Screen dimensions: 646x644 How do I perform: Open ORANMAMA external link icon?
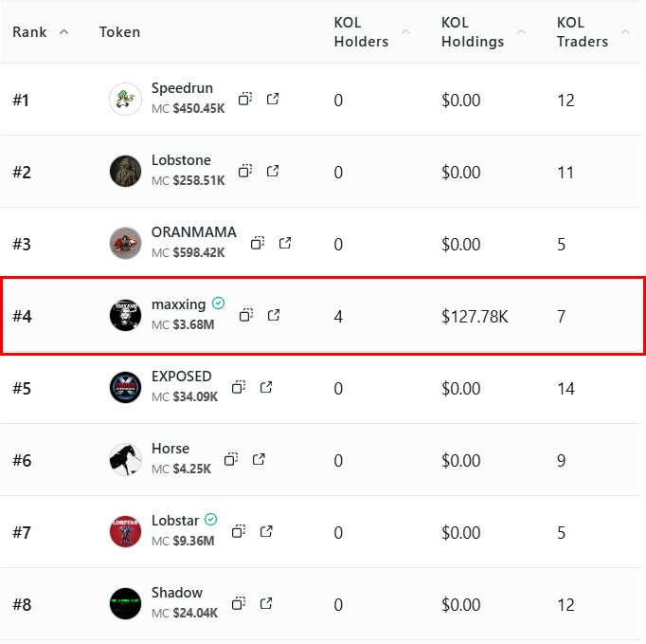pyautogui.click(x=285, y=243)
